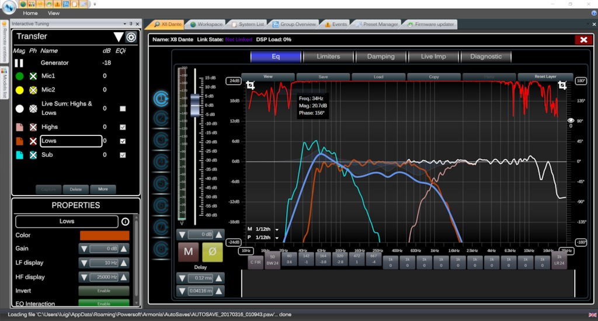
Task: Open the Live Imp tab
Action: coord(433,57)
